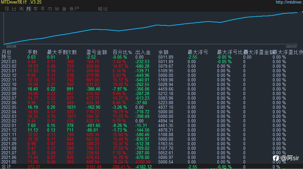Click the 盈亏金额 column header
303x169 pixels.
coord(97,52)
